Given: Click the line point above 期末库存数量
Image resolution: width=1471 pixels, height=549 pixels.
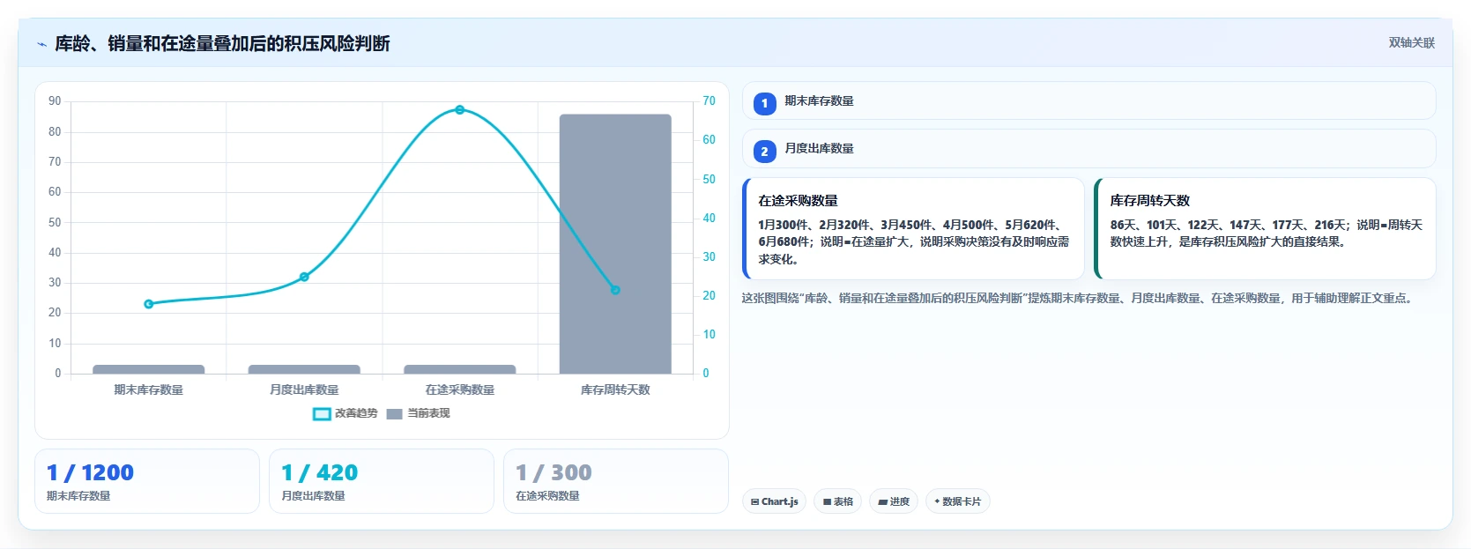Looking at the screenshot, I should [x=149, y=304].
